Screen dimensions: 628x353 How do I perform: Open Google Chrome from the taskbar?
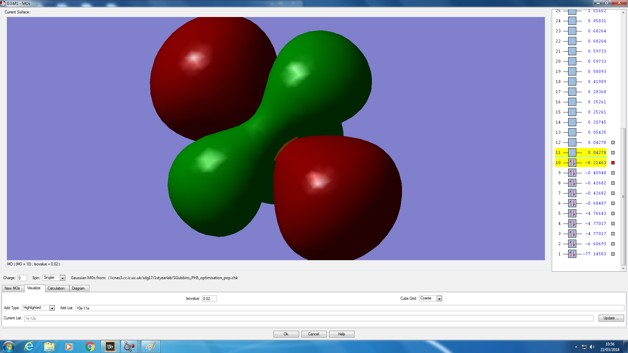pos(90,346)
